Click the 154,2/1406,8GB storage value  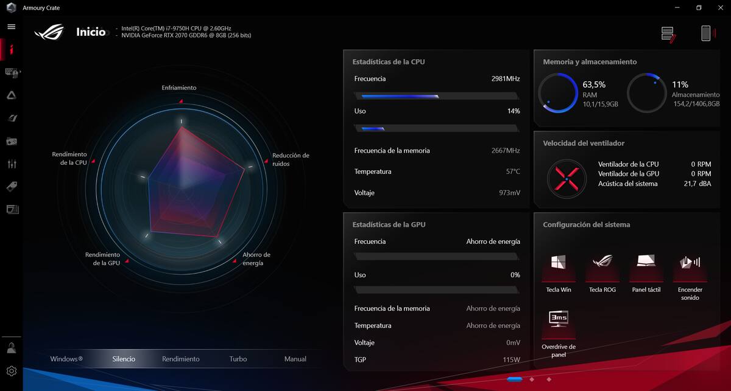coord(696,105)
